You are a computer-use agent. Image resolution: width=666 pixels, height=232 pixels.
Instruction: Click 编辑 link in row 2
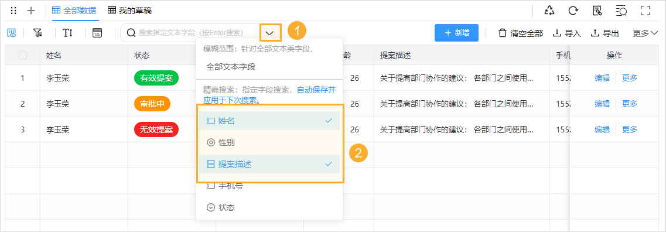click(602, 104)
